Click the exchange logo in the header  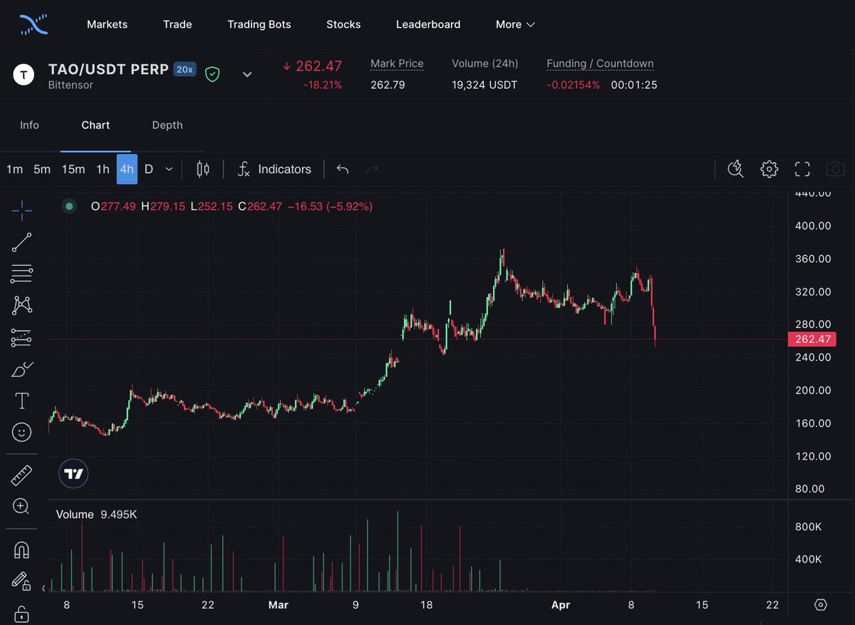pos(34,24)
